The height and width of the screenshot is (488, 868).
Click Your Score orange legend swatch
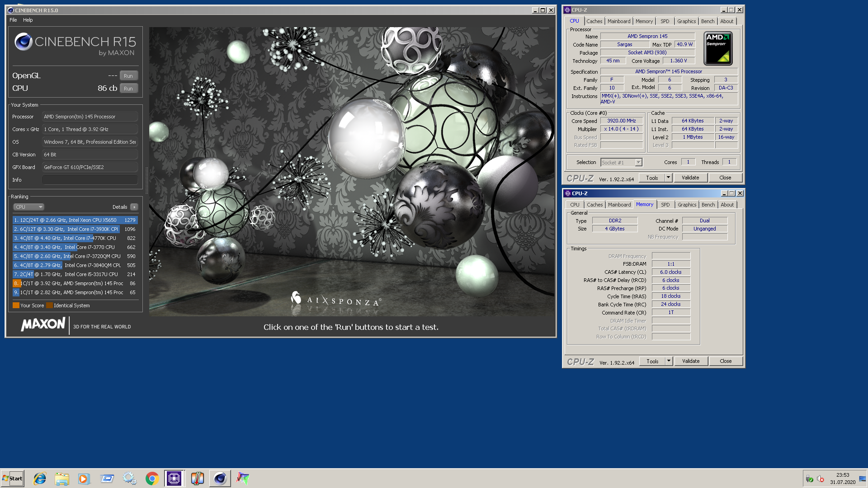(x=16, y=305)
